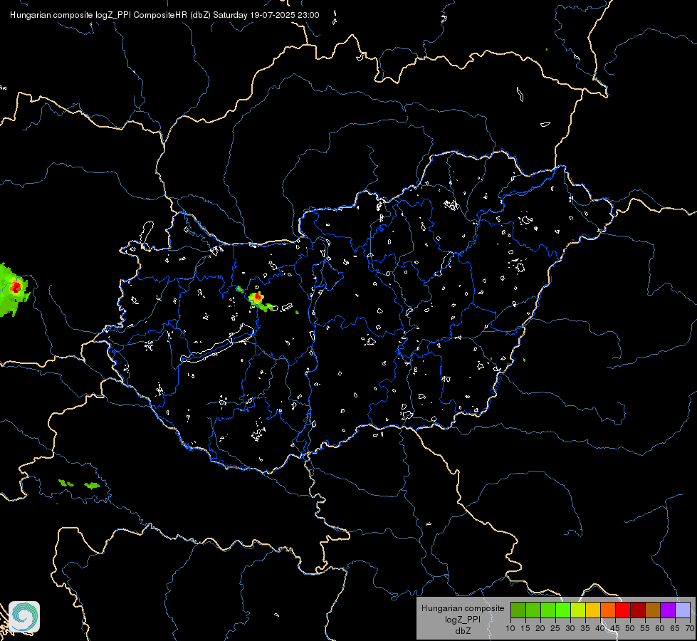Click the legend scale label 55

645,629
